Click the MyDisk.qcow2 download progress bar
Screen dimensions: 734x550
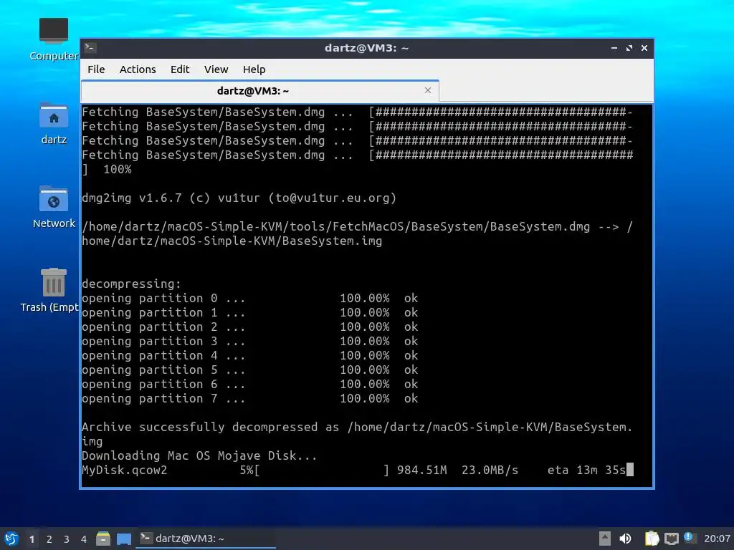pyautogui.click(x=322, y=470)
